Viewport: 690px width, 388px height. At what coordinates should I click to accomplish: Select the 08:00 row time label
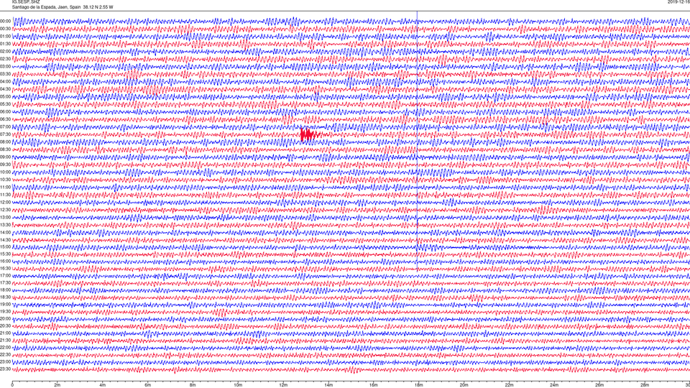[x=5, y=142]
